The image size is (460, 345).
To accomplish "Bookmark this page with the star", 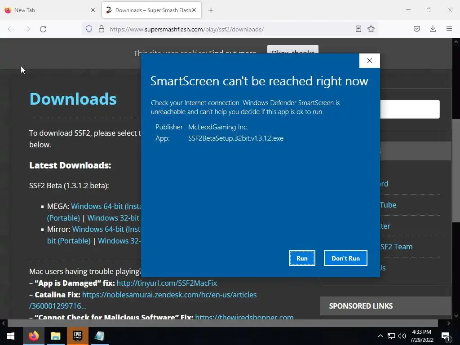I will tap(371, 29).
